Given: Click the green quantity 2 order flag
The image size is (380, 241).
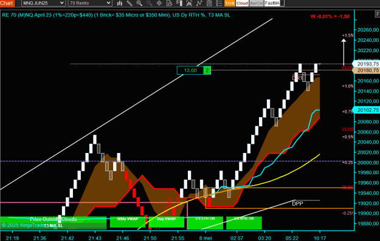Looking at the screenshot, I should pyautogui.click(x=207, y=70).
